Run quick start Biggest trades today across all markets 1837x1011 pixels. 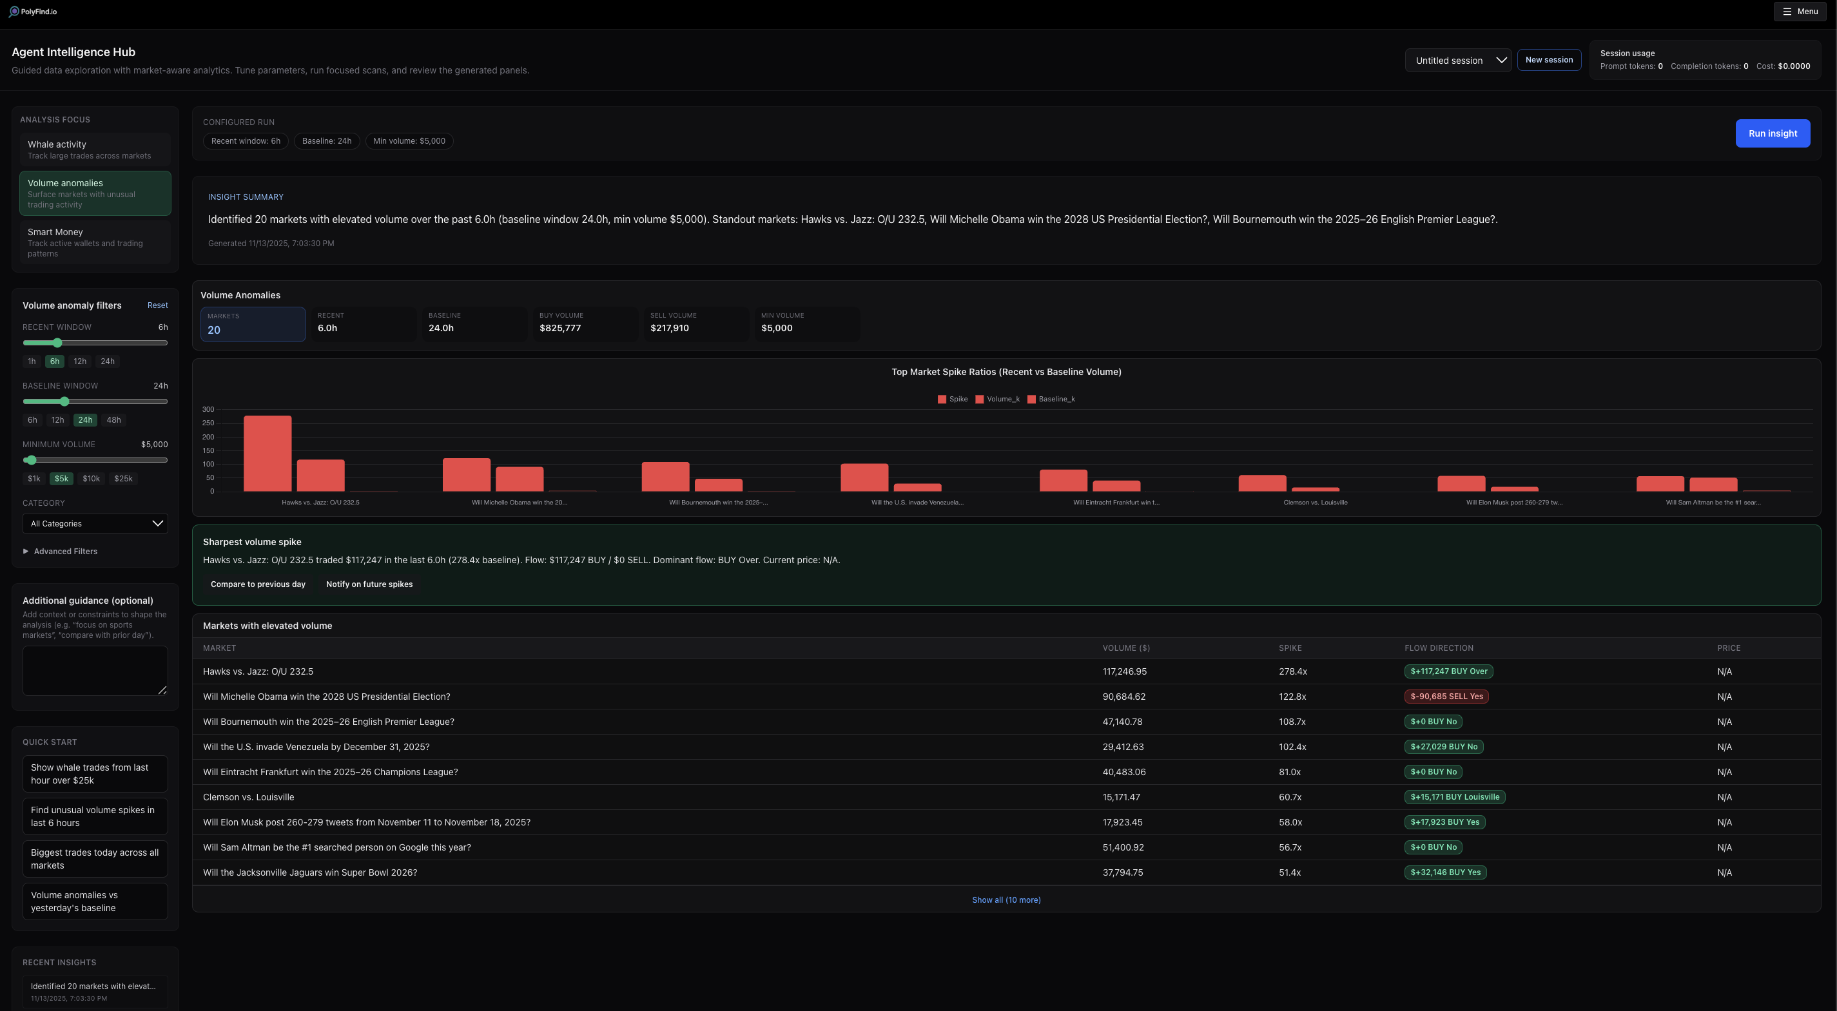[95, 858]
